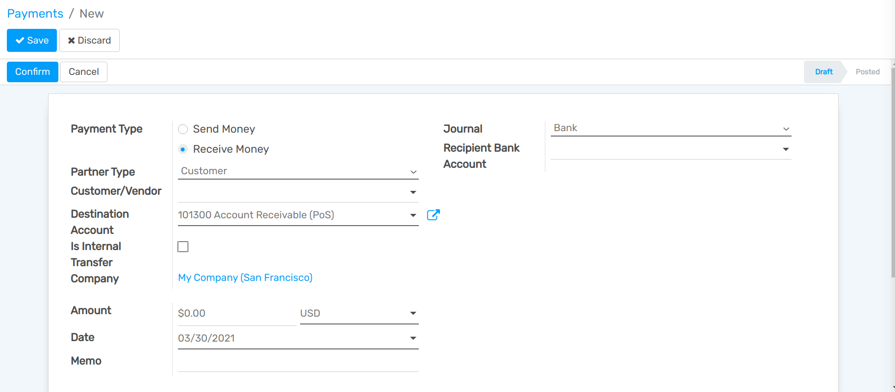Image resolution: width=895 pixels, height=392 pixels.
Task: Expand the Partner Type dropdown
Action: coord(298,171)
